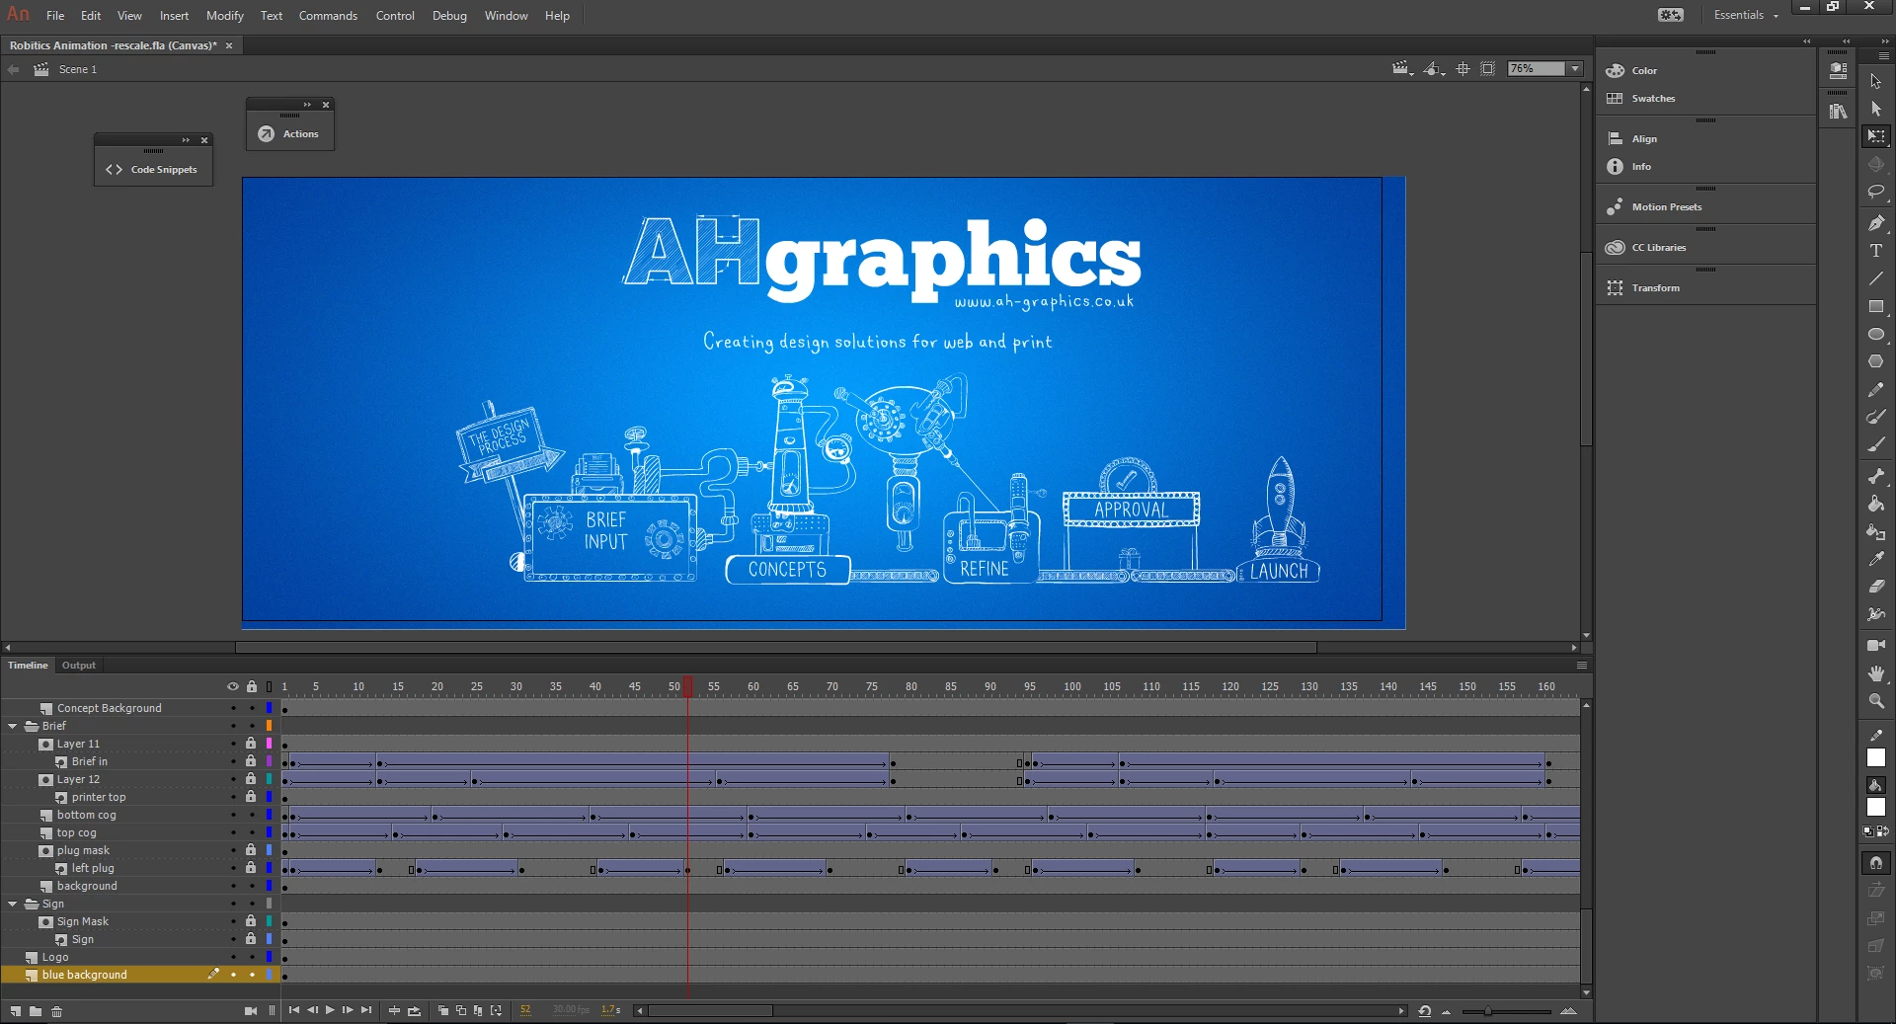This screenshot has height=1024, width=1896.
Task: Delete the selected layer with trash icon
Action: coord(56,1011)
